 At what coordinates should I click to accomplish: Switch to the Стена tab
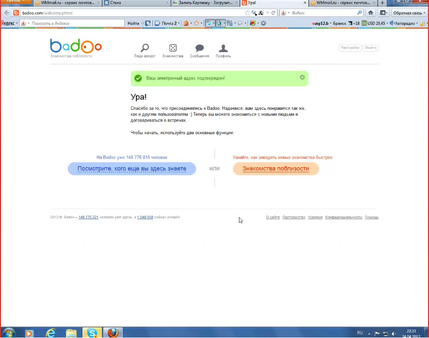pyautogui.click(x=136, y=3)
